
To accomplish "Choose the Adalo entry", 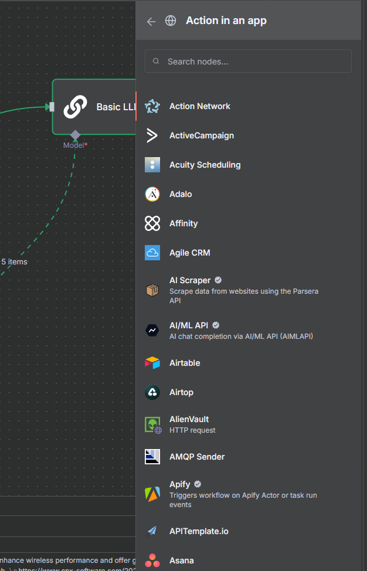I will [248, 194].
